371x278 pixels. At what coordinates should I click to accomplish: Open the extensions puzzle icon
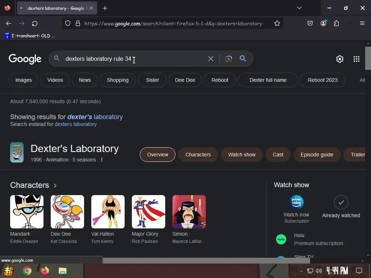click(336, 24)
